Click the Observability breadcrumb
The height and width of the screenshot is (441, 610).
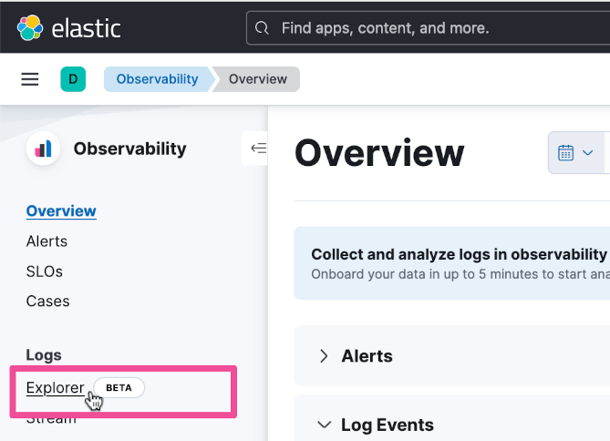point(157,79)
